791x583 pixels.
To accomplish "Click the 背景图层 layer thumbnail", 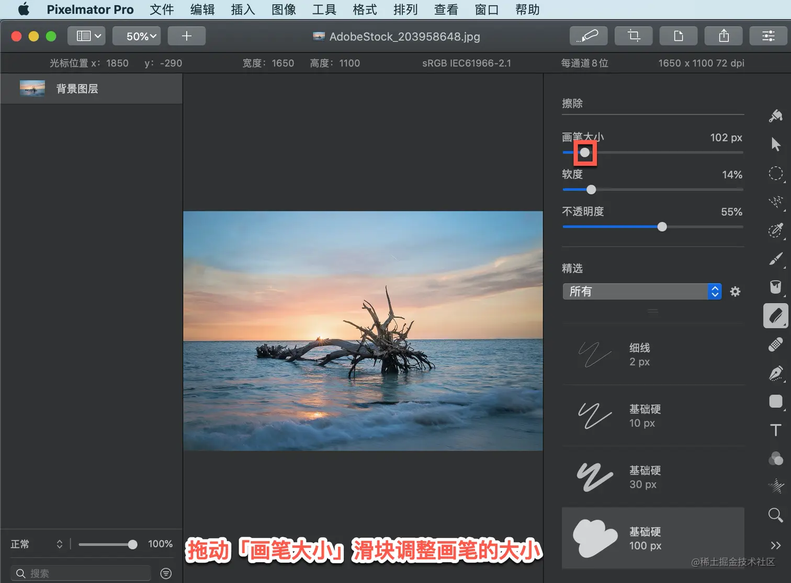I will click(x=32, y=88).
